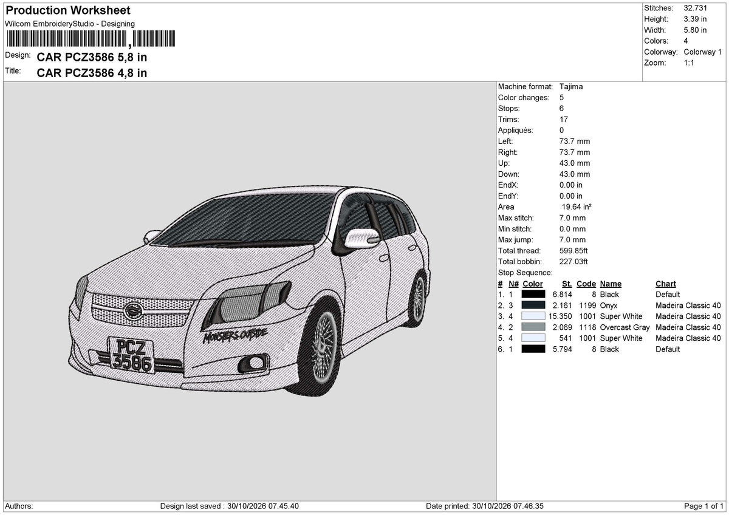Select the 'Production Worksheet' heading
The width and height of the screenshot is (729, 515).
click(x=68, y=10)
